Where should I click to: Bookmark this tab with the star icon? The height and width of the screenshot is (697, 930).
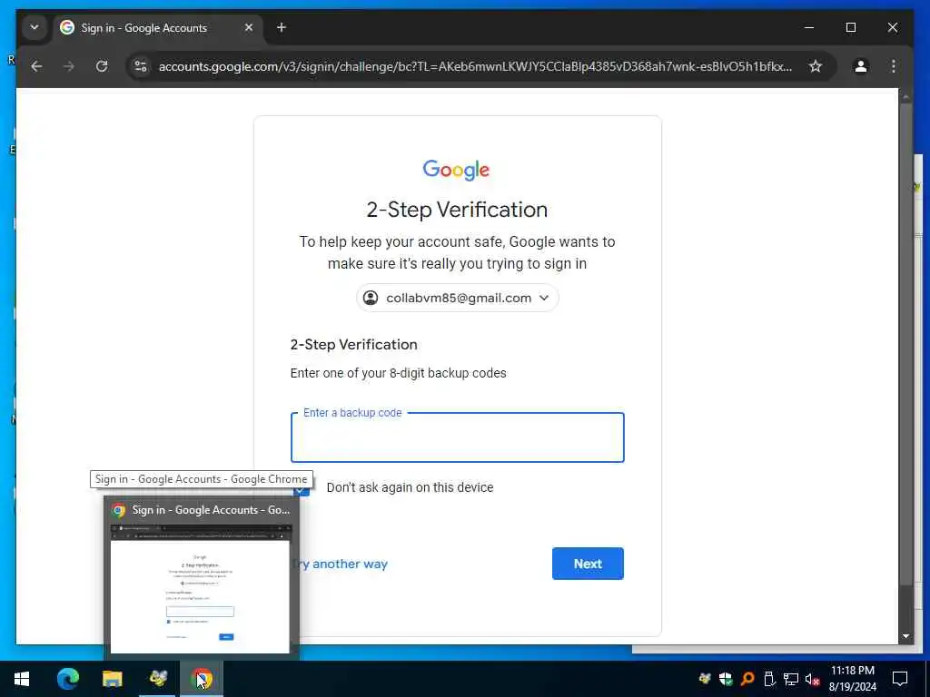click(x=816, y=66)
